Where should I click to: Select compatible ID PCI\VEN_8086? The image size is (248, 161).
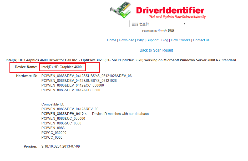pos(53,128)
